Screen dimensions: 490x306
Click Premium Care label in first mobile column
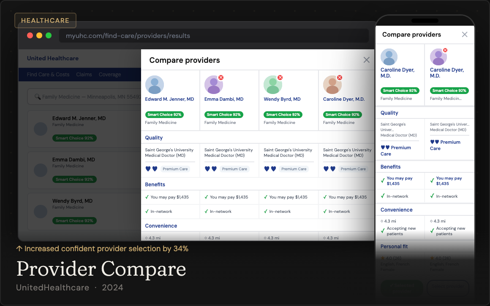[396, 150]
